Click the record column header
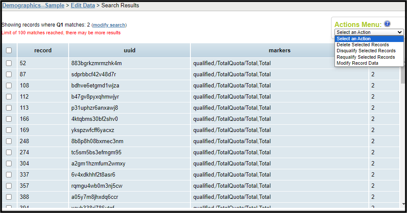The width and height of the screenshot is (407, 213). [43, 50]
